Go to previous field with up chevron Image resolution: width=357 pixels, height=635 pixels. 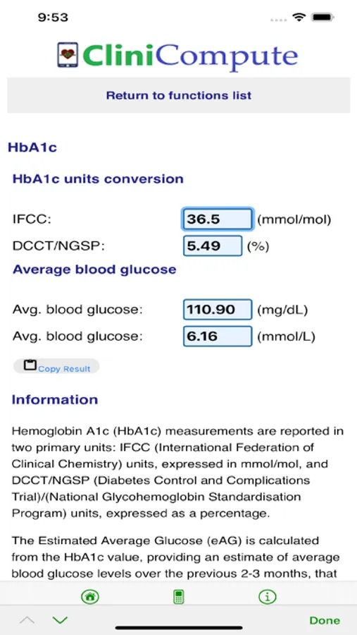tap(27, 619)
